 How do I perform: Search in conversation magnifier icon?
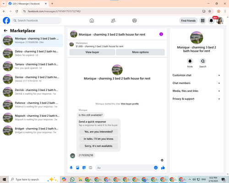coord(203,61)
